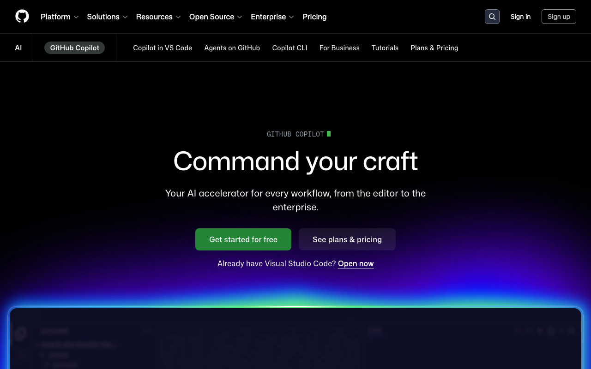Select For Business in the sub-navigation

339,48
